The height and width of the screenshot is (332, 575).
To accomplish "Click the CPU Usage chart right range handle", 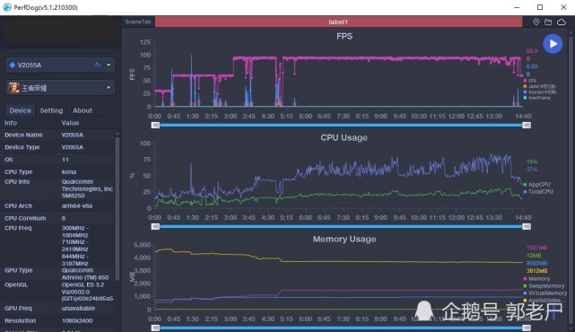I will [x=527, y=227].
